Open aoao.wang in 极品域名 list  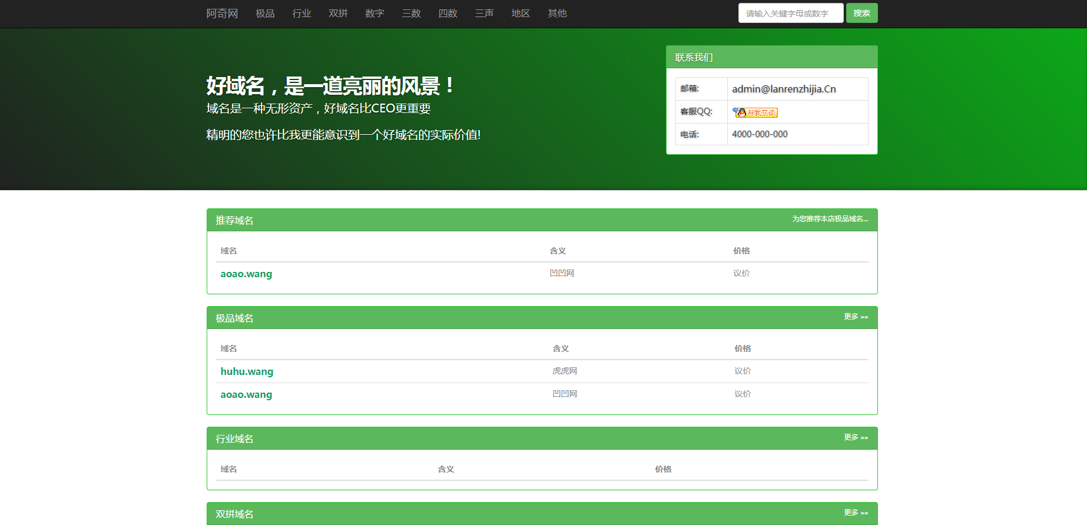246,394
